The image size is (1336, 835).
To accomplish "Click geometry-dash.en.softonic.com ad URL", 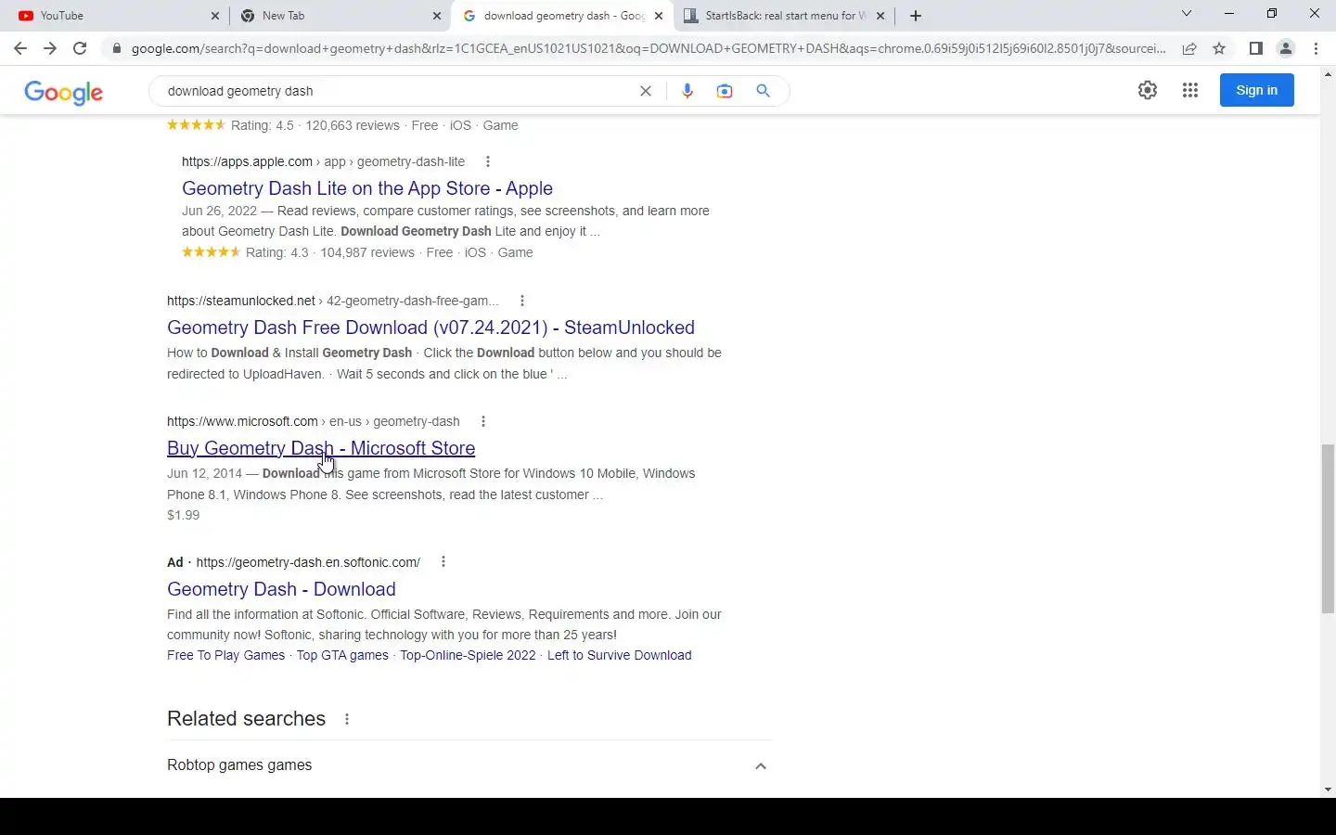I will click(x=308, y=562).
